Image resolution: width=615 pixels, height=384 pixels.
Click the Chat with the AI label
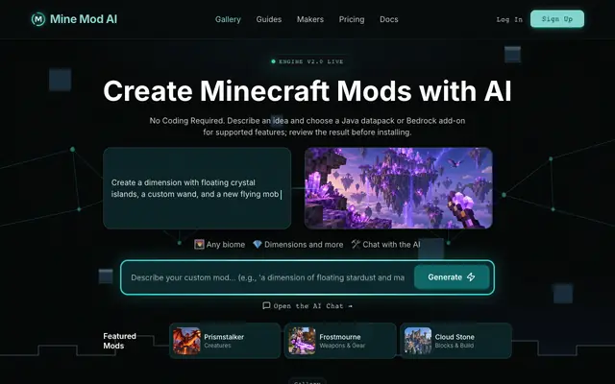(x=391, y=245)
